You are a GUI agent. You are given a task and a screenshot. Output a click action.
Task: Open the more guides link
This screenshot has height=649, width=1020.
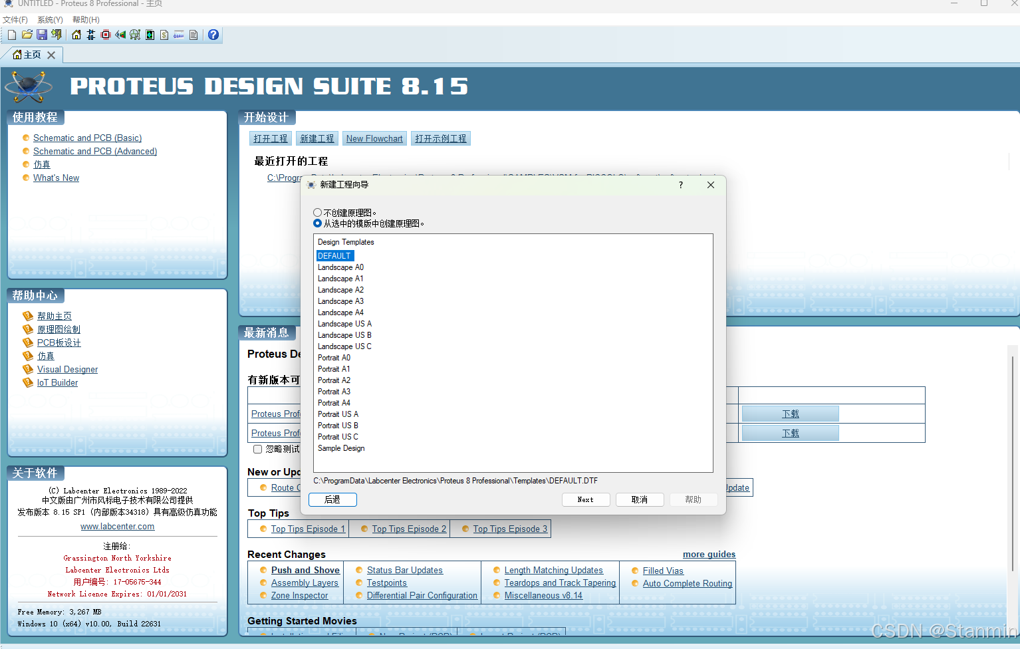(709, 554)
